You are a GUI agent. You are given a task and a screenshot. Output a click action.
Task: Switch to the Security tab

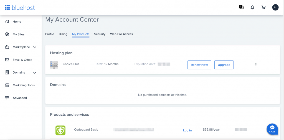point(100,34)
